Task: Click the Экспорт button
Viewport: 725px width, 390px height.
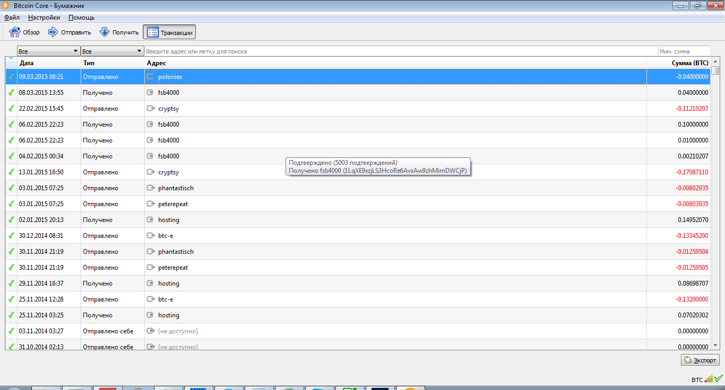Action: click(x=700, y=360)
